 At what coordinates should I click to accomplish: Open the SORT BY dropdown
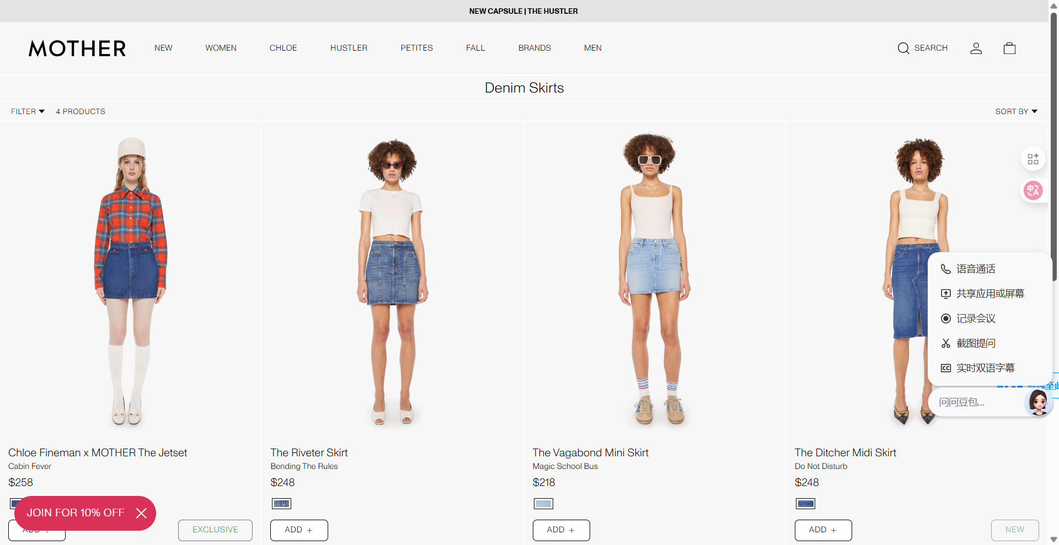point(1016,111)
